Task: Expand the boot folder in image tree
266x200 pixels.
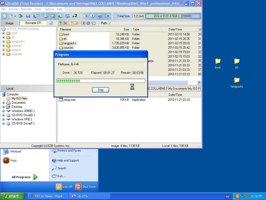Action: coord(4,33)
